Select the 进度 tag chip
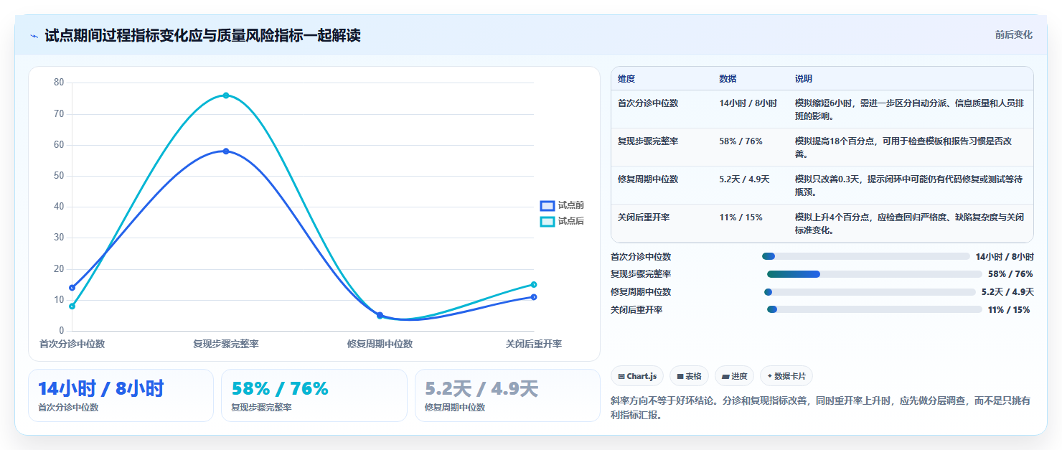Screen dimensions: 1062x450 pos(734,376)
